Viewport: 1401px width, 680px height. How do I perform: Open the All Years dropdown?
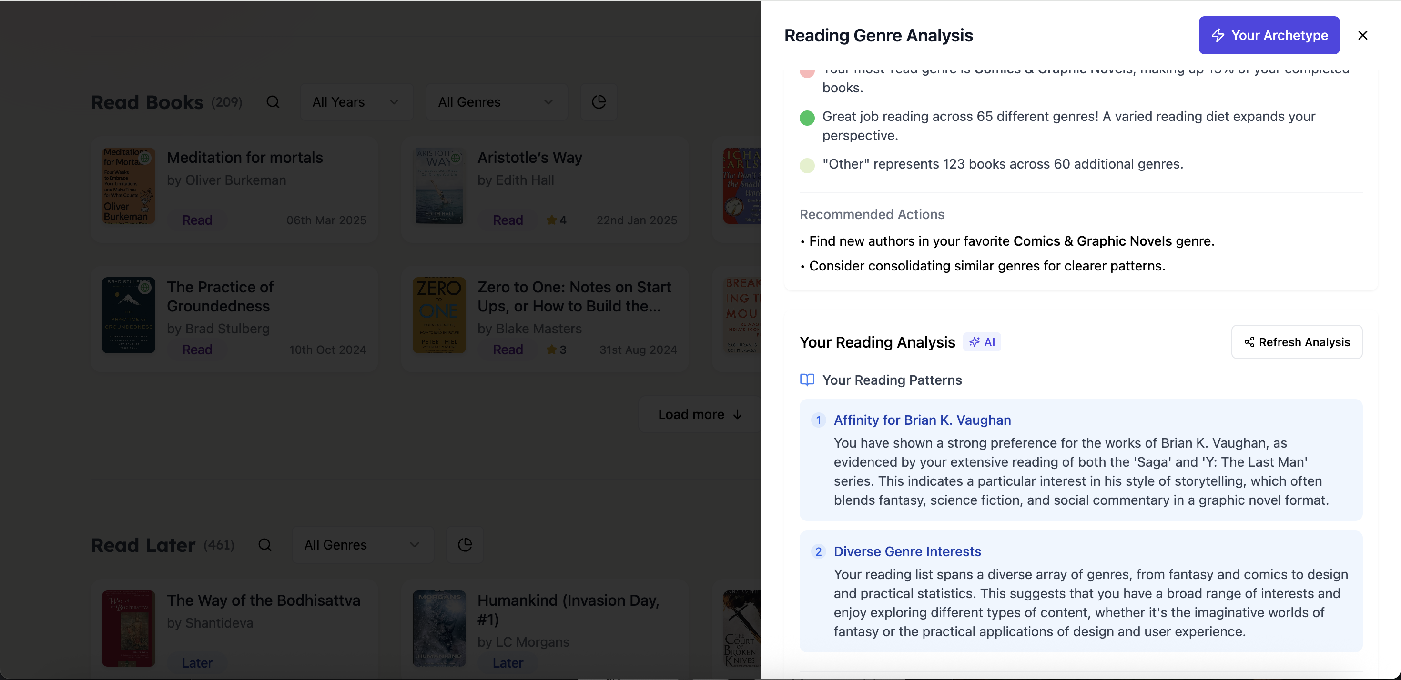pyautogui.click(x=356, y=102)
